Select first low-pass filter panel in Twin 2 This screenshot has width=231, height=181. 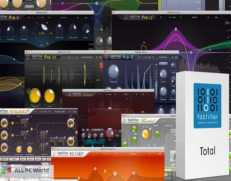pos(24,123)
